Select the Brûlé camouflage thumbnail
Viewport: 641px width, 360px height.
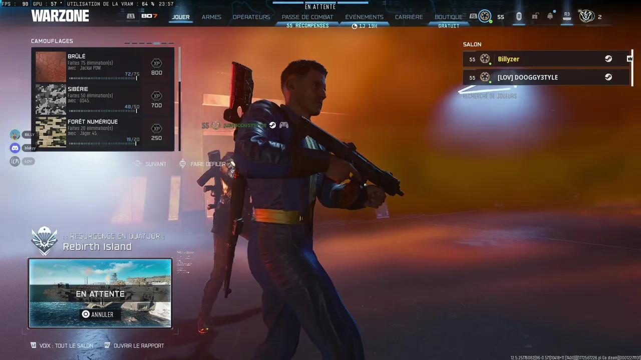pyautogui.click(x=51, y=66)
